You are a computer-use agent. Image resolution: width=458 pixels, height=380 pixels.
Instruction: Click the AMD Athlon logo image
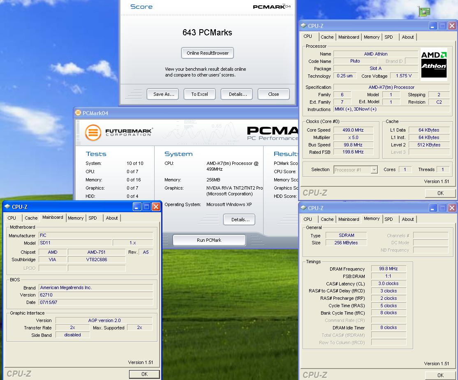click(x=434, y=64)
